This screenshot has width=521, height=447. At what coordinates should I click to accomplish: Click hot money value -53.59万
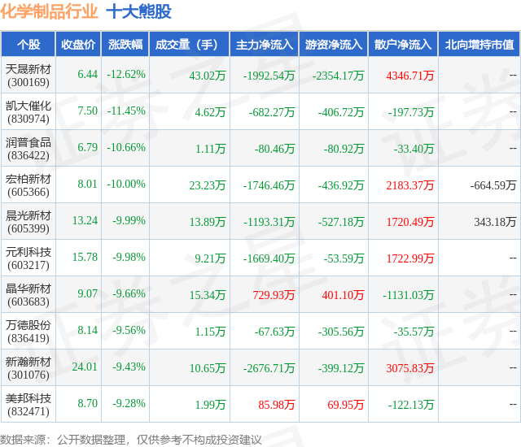(344, 258)
